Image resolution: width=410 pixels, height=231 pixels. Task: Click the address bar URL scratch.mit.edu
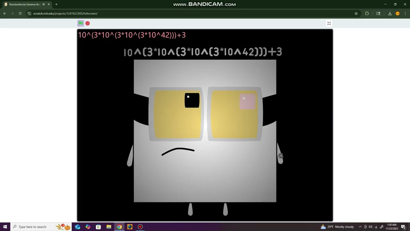click(65, 13)
